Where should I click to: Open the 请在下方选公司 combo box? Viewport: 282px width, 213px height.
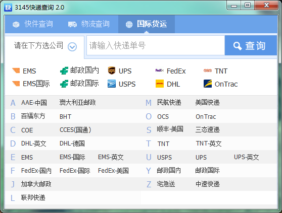tap(44, 47)
